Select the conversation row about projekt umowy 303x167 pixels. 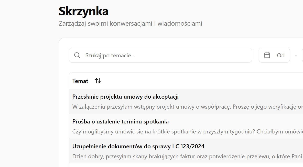click(154, 101)
